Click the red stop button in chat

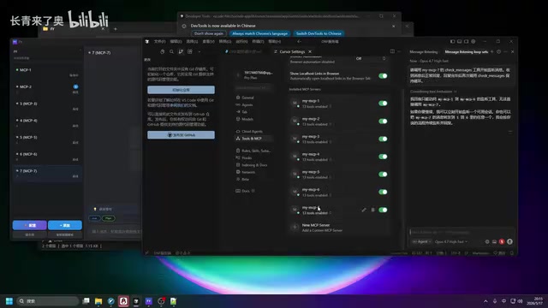click(502, 241)
